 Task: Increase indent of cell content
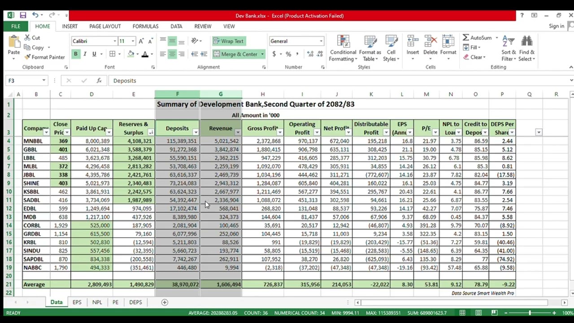coord(204,54)
